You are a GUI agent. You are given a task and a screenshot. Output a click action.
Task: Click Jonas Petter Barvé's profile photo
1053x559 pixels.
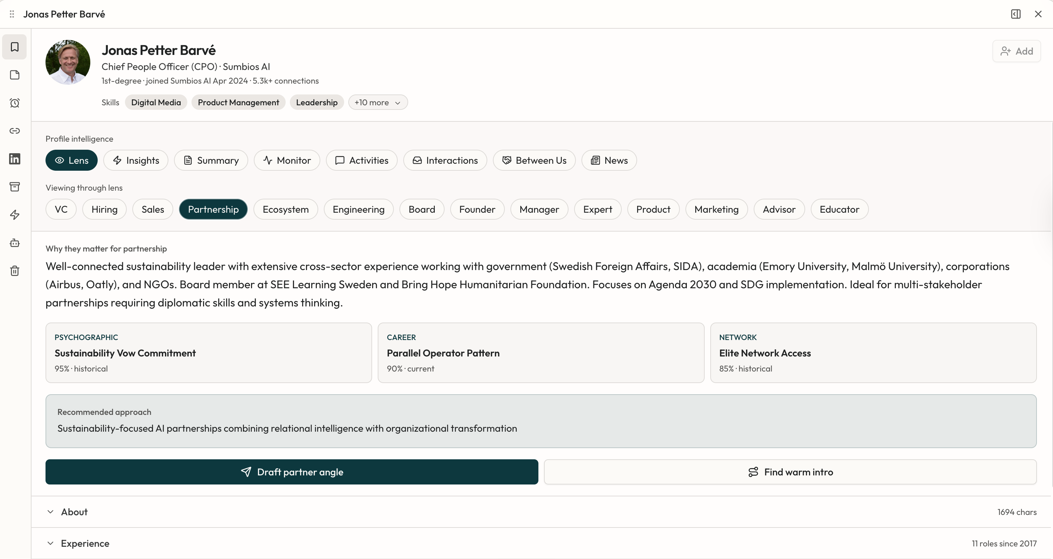click(x=68, y=62)
